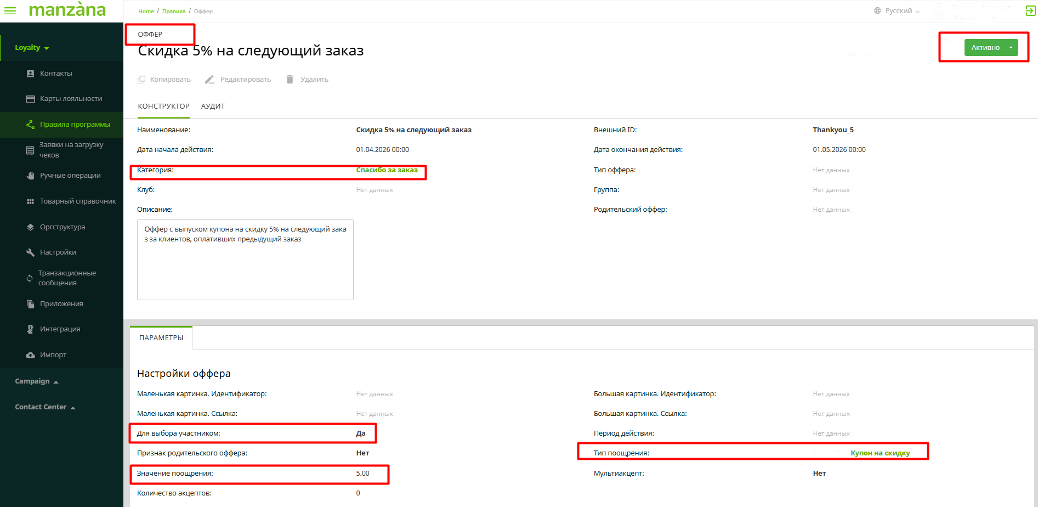Click the hamburger menu icon

[x=10, y=10]
